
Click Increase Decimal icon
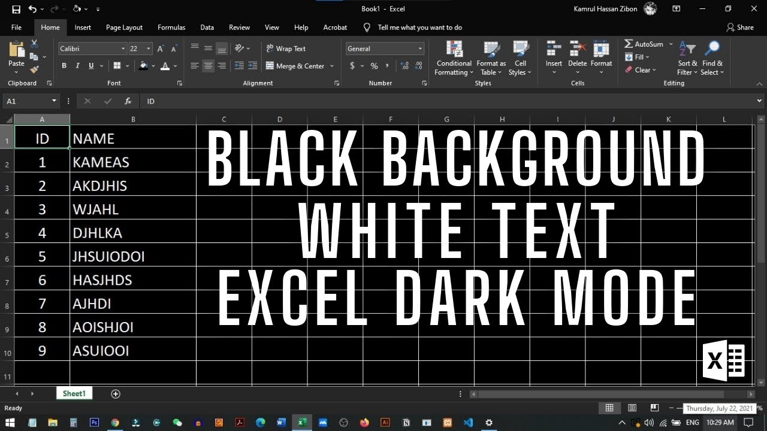click(404, 66)
